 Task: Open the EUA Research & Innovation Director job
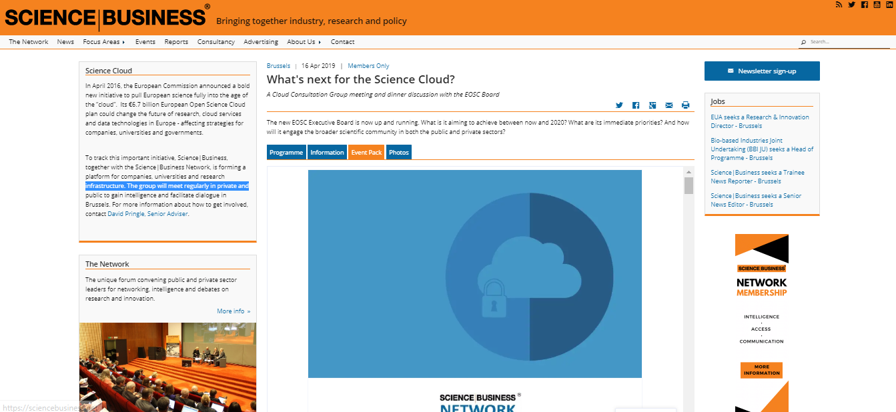[x=760, y=121]
